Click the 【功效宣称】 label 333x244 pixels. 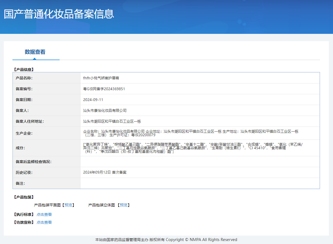coord(24,222)
